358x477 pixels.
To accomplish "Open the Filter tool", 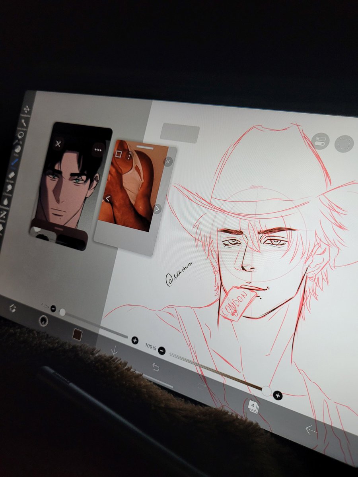I will coord(18,149).
